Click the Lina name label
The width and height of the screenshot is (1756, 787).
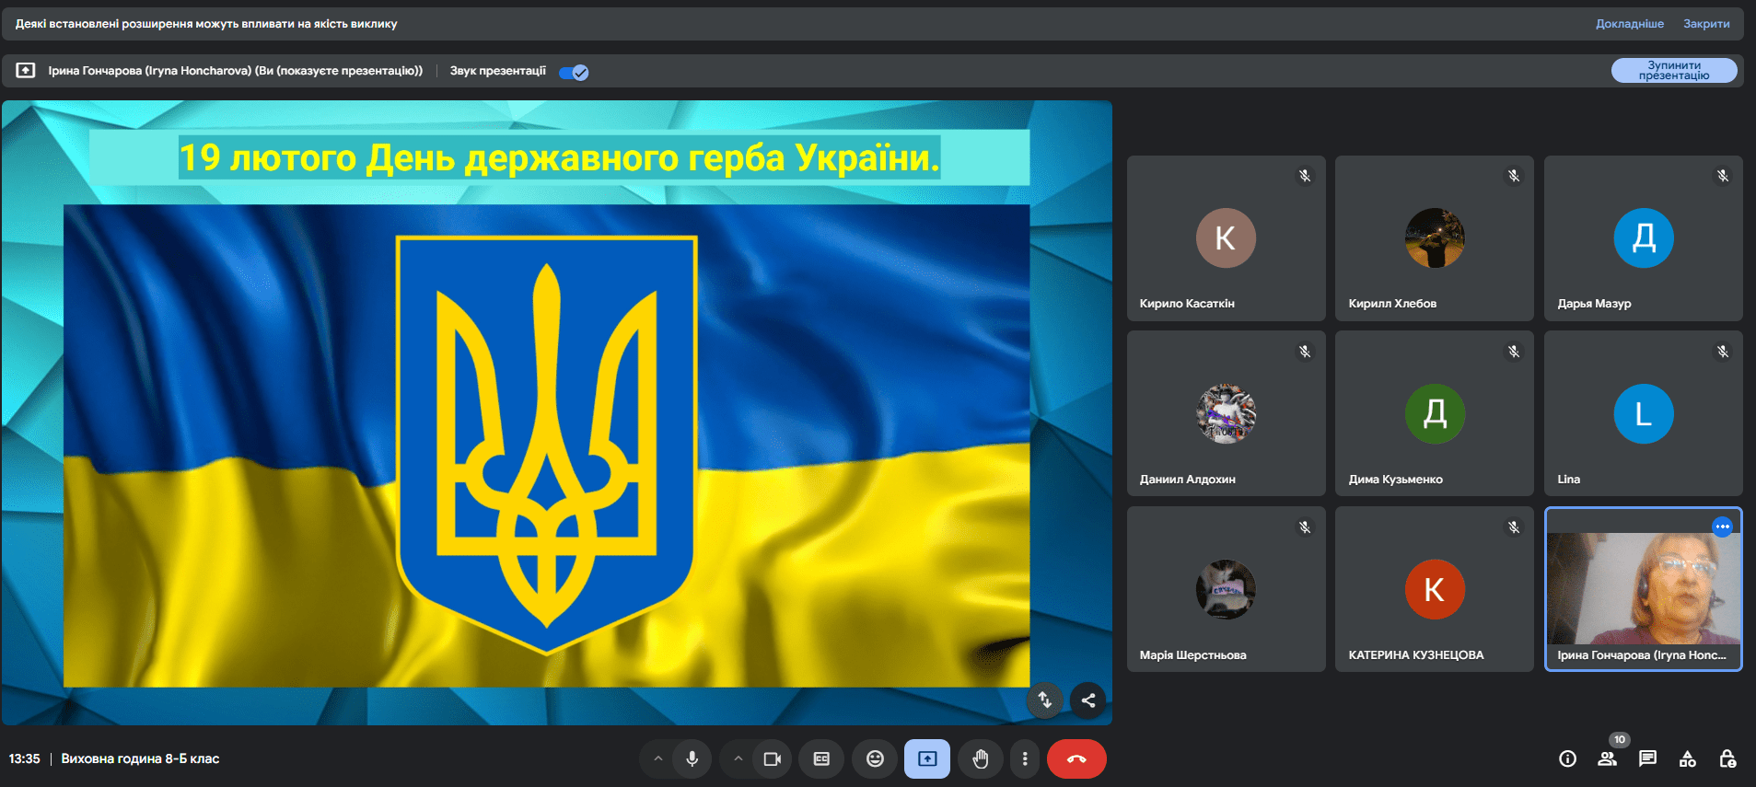click(x=1569, y=480)
